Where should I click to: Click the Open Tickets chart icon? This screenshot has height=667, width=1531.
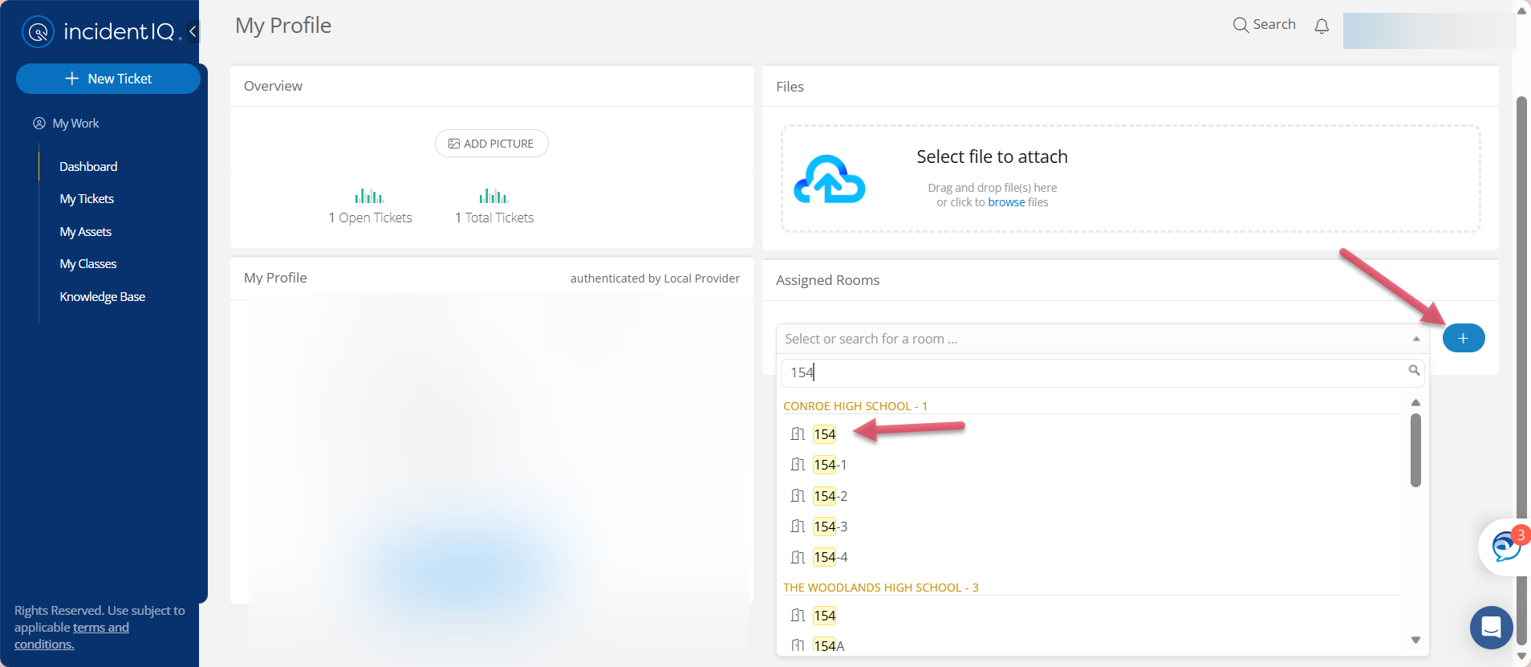point(369,196)
